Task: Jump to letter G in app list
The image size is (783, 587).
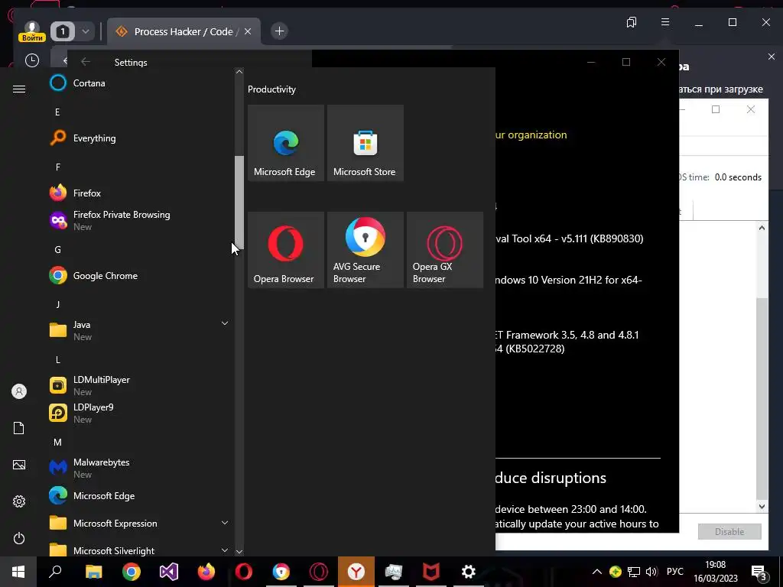Action: (57, 250)
